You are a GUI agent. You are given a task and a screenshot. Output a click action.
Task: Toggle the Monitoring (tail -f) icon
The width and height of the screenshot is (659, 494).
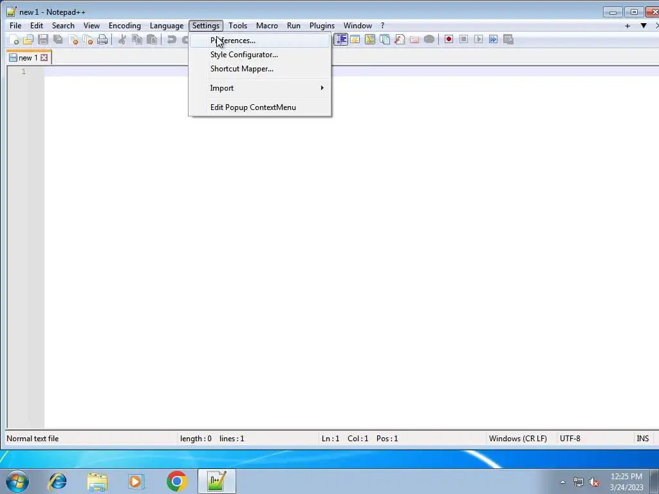tap(429, 39)
